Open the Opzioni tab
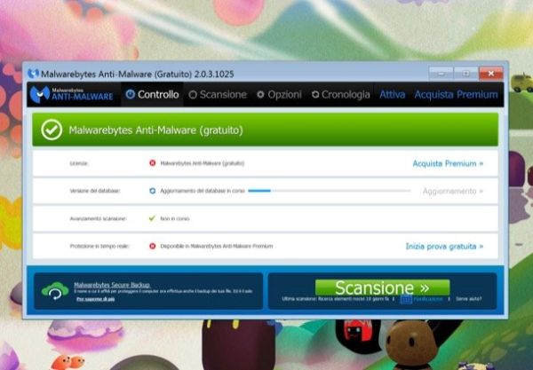Screen dimensions: 533x370 pyautogui.click(x=280, y=94)
